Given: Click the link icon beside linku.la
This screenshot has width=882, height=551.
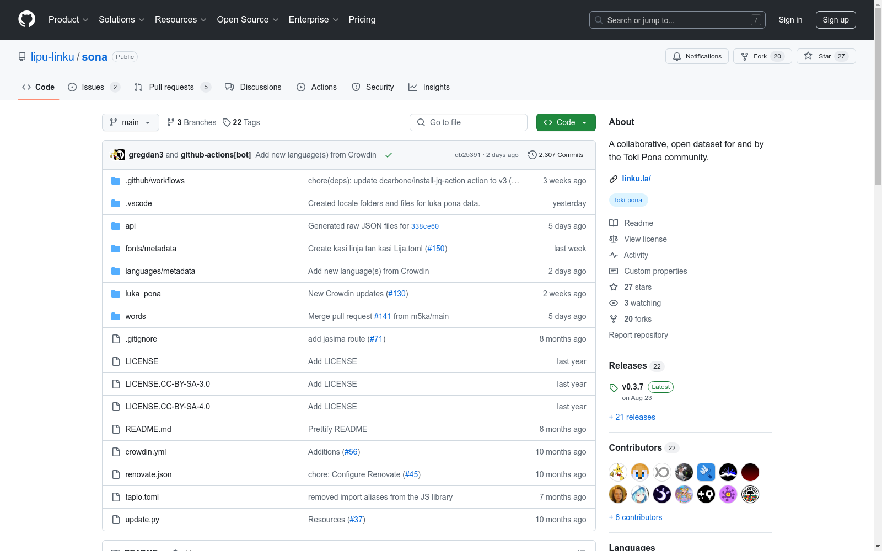Looking at the screenshot, I should click(x=614, y=179).
